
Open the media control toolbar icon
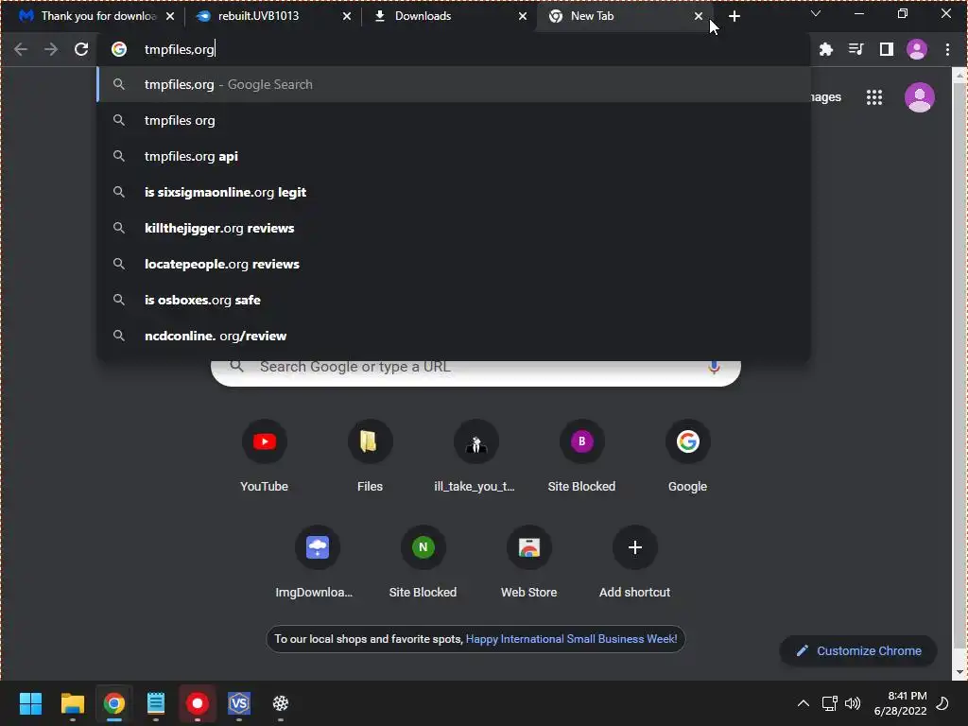point(856,49)
